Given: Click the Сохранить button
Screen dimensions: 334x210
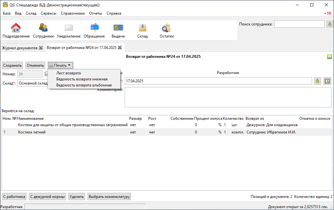Looking at the screenshot, I should pyautogui.click(x=12, y=65).
